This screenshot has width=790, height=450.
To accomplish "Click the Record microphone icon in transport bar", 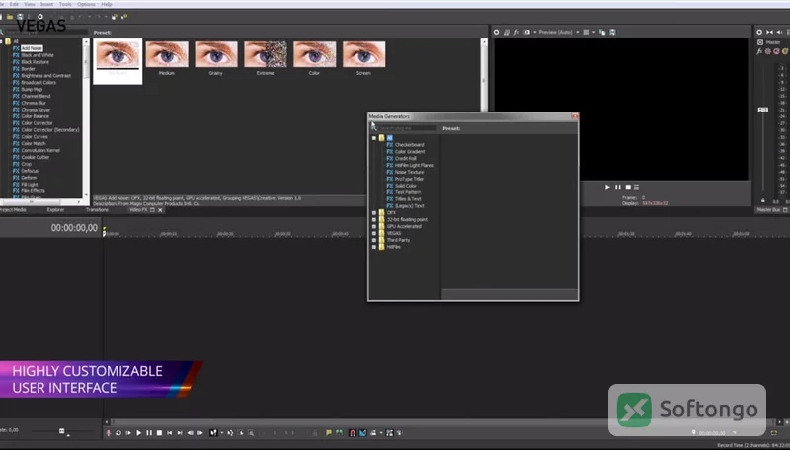I will point(108,433).
